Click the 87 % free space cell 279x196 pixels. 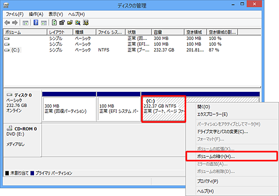pyautogui.click(x=214, y=50)
